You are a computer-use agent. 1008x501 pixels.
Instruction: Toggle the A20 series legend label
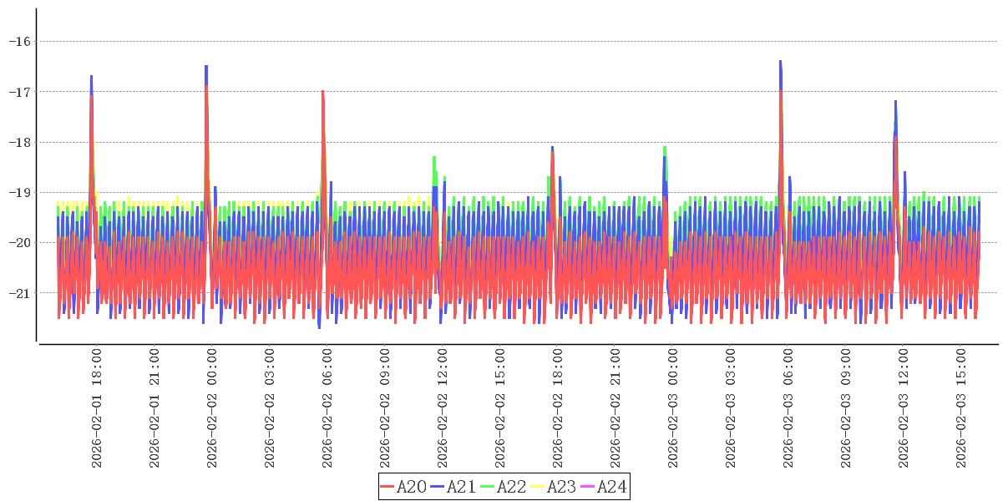click(x=411, y=487)
